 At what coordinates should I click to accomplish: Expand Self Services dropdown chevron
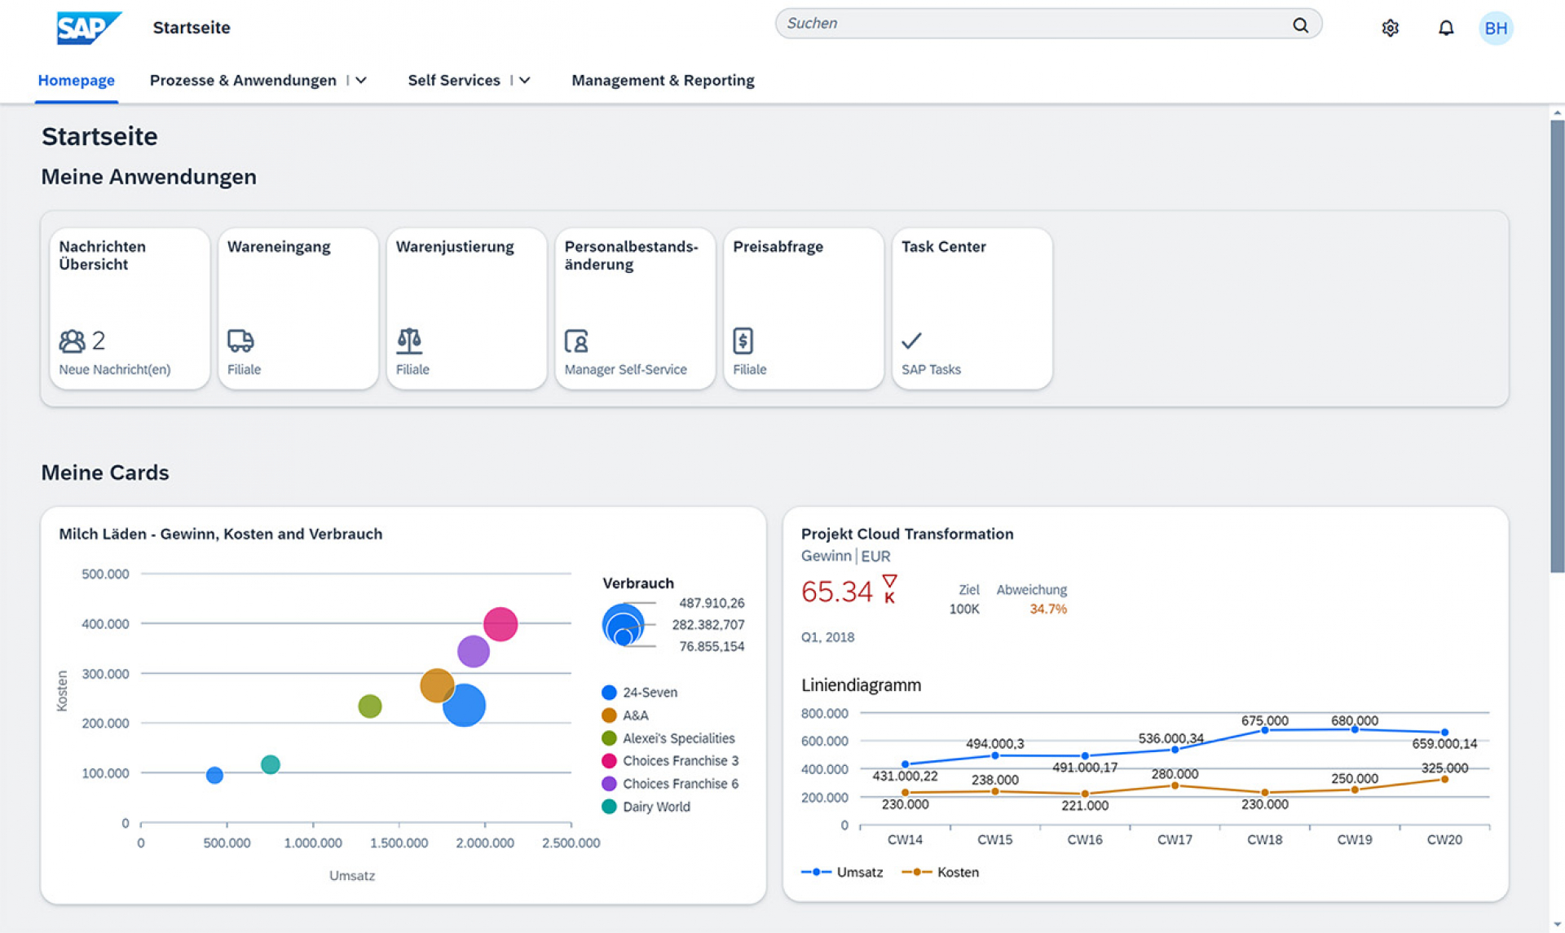coord(525,81)
